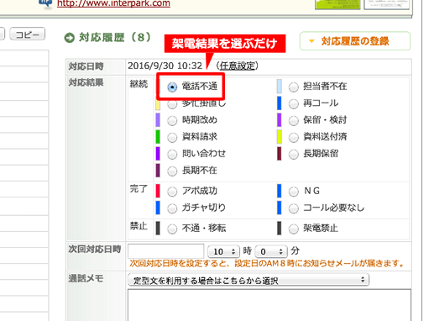Click the orange triangle icon on 対応履歴の登録

point(311,41)
